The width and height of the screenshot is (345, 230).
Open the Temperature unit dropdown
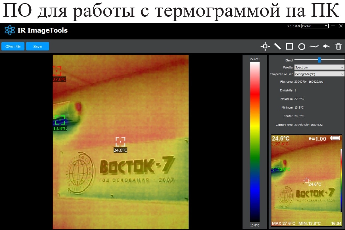click(319, 74)
